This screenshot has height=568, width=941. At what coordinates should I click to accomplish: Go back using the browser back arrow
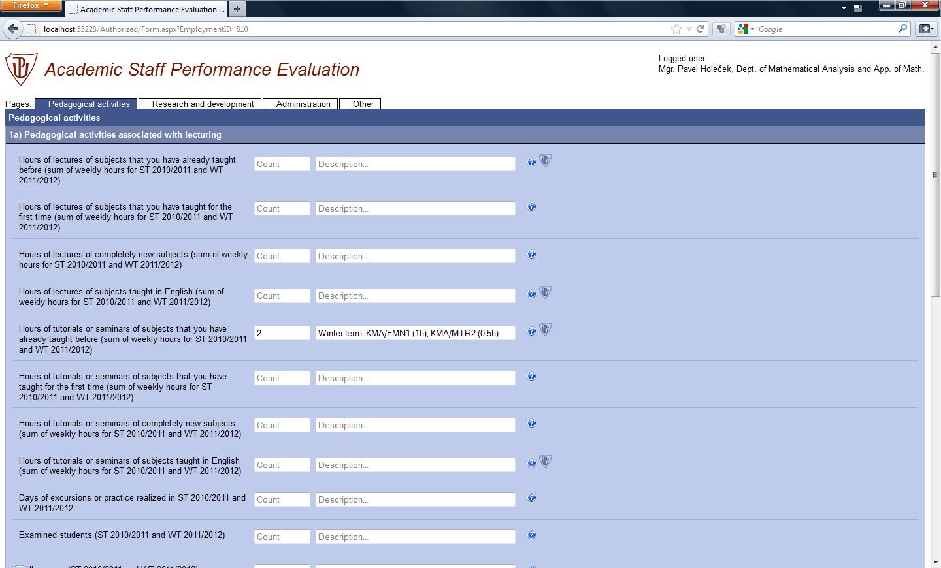[x=12, y=29]
